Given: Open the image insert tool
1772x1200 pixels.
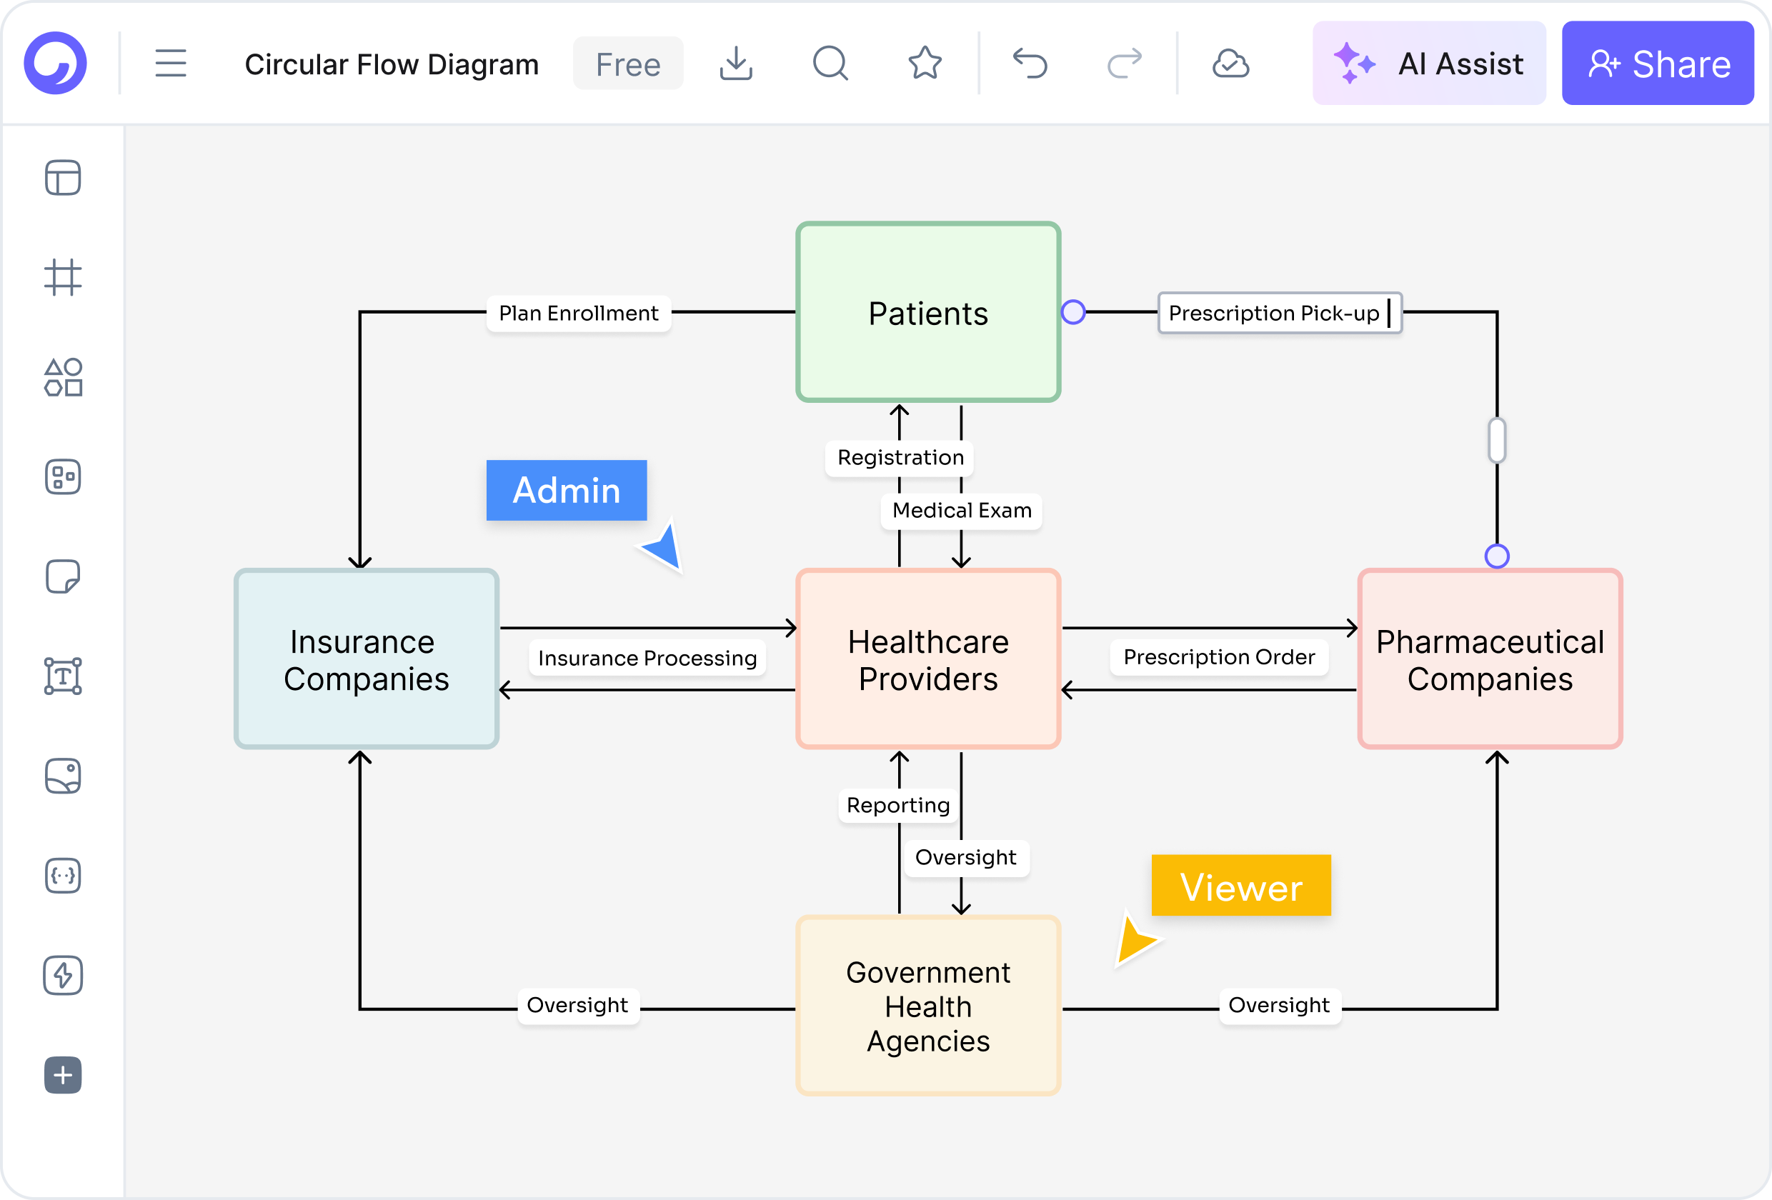Looking at the screenshot, I should (64, 776).
